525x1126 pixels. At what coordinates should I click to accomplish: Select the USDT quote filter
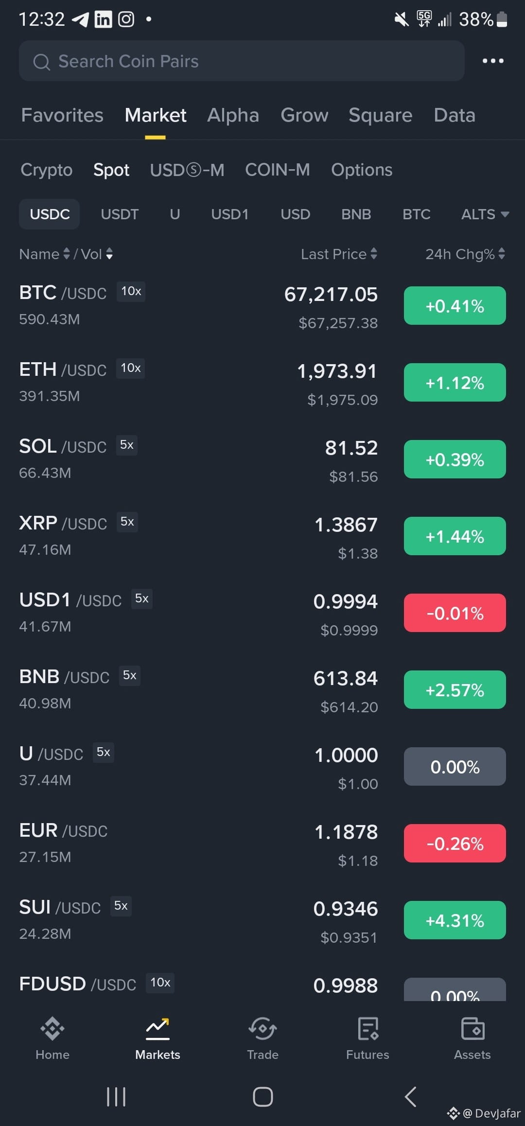120,214
